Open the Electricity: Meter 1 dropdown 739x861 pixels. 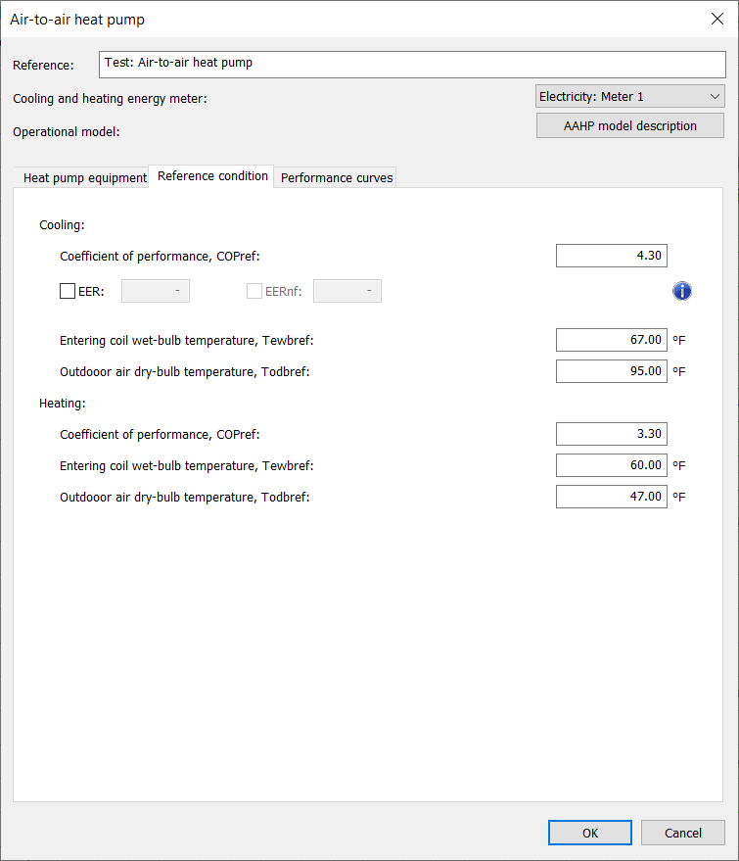tap(629, 97)
